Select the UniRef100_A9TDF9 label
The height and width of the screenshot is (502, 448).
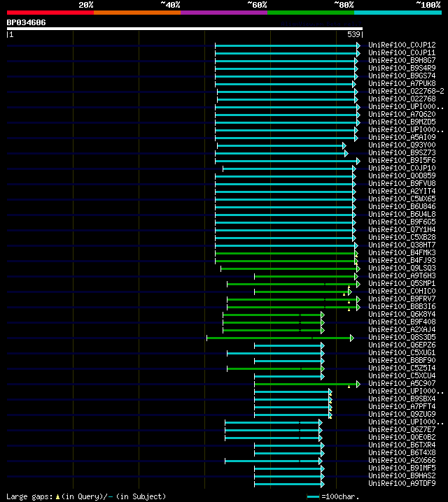tap(402, 483)
